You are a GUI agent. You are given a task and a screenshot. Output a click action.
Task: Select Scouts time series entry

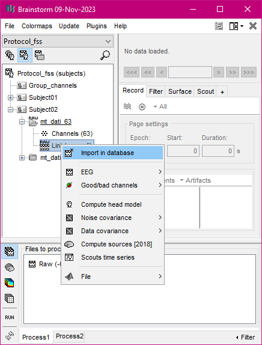pos(112,257)
